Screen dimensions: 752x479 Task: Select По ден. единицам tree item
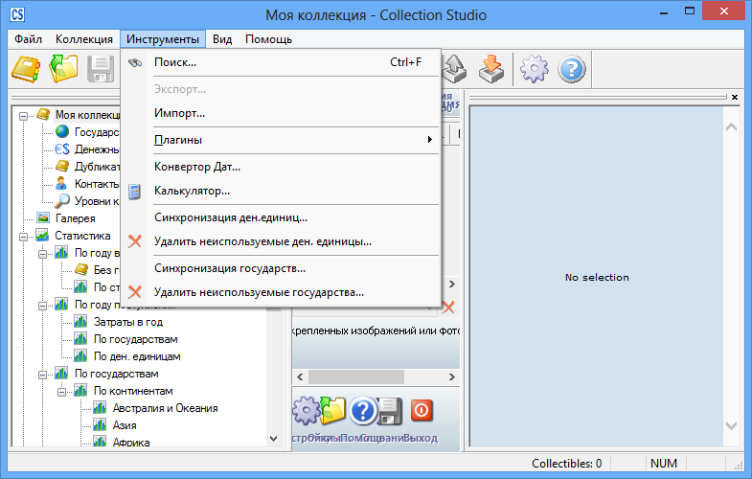coord(137,356)
